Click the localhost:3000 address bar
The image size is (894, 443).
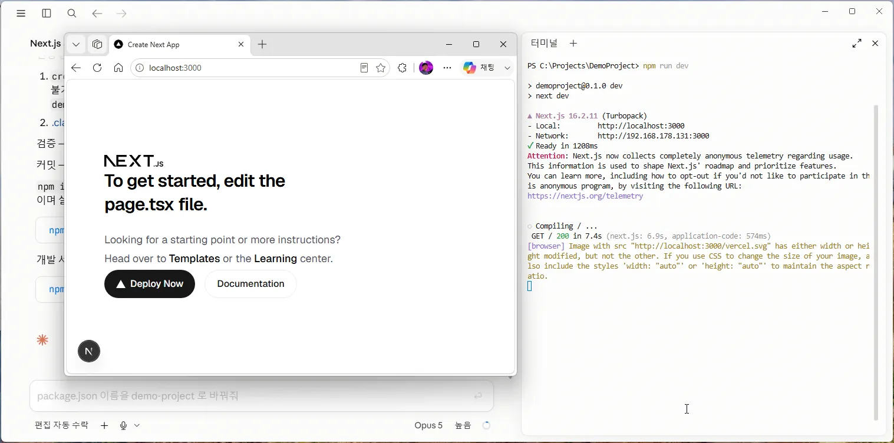click(260, 68)
